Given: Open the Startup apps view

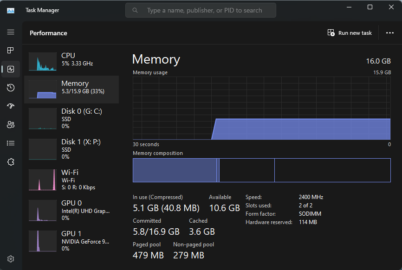Looking at the screenshot, I should 11,106.
